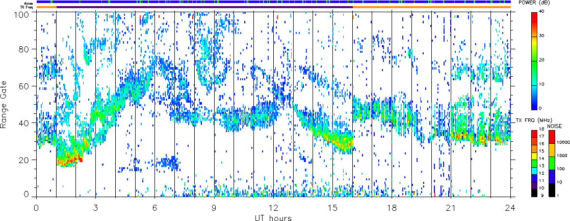Click the "6" tick label on the UT hours axis
The image size is (570, 221).
pos(155,208)
